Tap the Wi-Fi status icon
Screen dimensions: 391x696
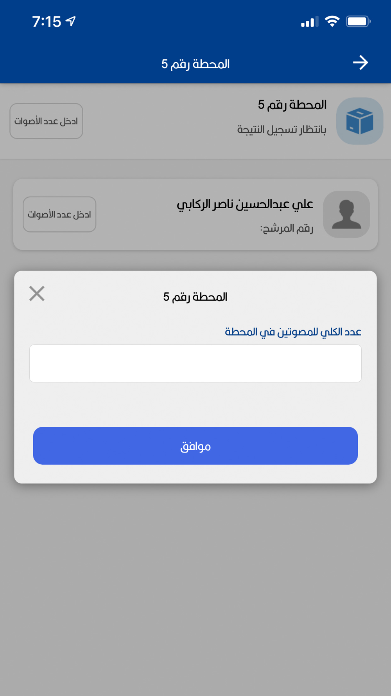coord(332,21)
